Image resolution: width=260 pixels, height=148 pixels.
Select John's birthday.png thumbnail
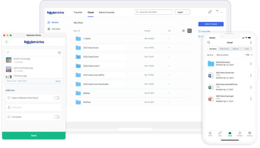tap(9, 69)
